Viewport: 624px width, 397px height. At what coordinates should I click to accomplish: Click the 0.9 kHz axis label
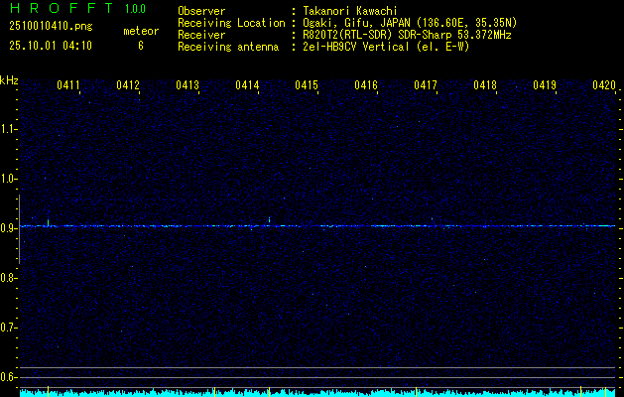8,228
